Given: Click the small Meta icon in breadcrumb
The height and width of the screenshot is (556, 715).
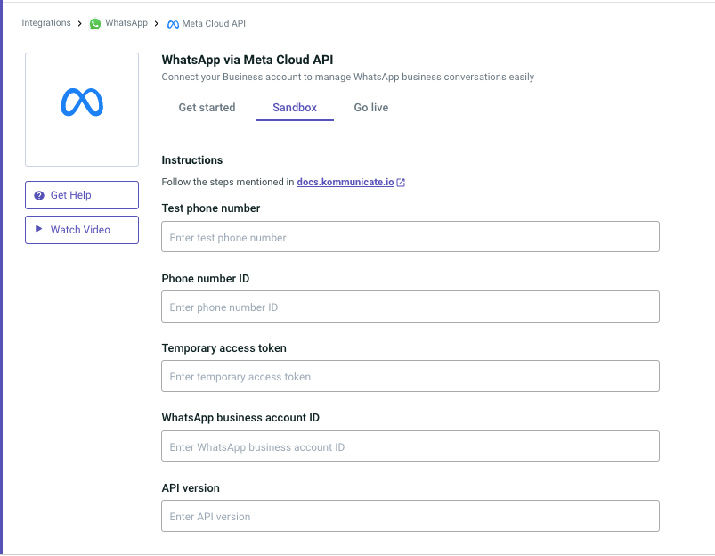Looking at the screenshot, I should click(x=173, y=24).
